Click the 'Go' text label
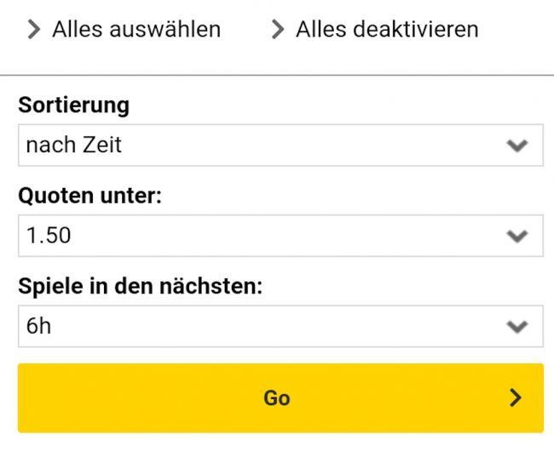The image size is (554, 468). tap(277, 397)
